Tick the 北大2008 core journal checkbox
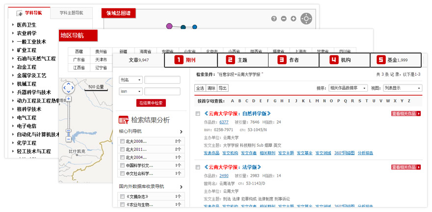The image size is (432, 212). click(x=122, y=141)
